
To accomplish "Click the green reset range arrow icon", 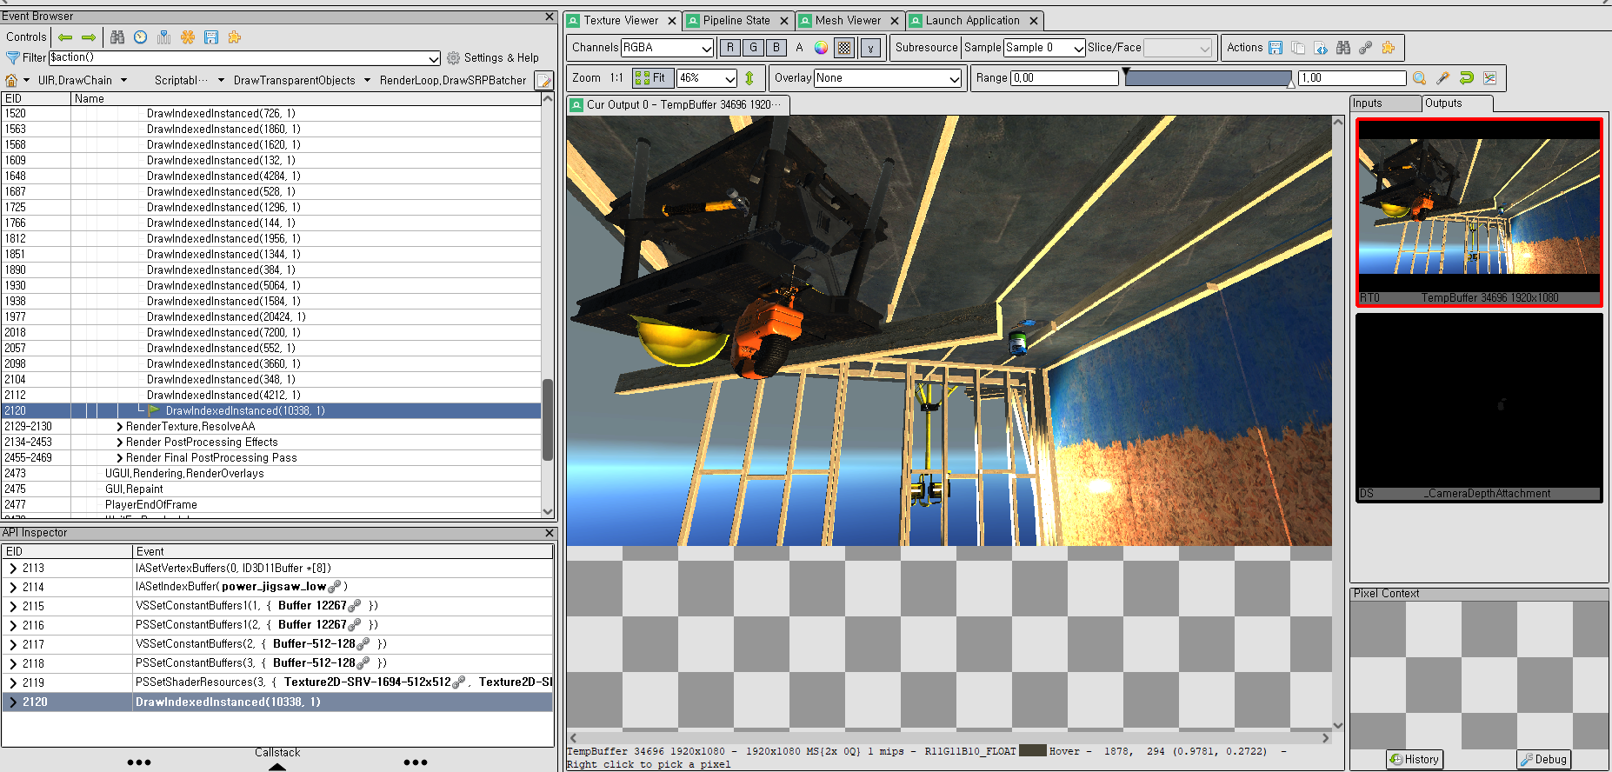I will 1467,78.
